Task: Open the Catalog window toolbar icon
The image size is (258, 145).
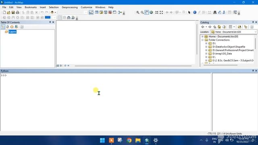Action: [101, 12]
